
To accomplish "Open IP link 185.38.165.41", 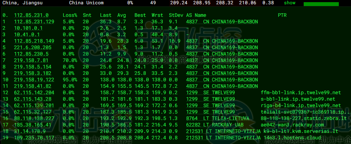I will (33, 125).
